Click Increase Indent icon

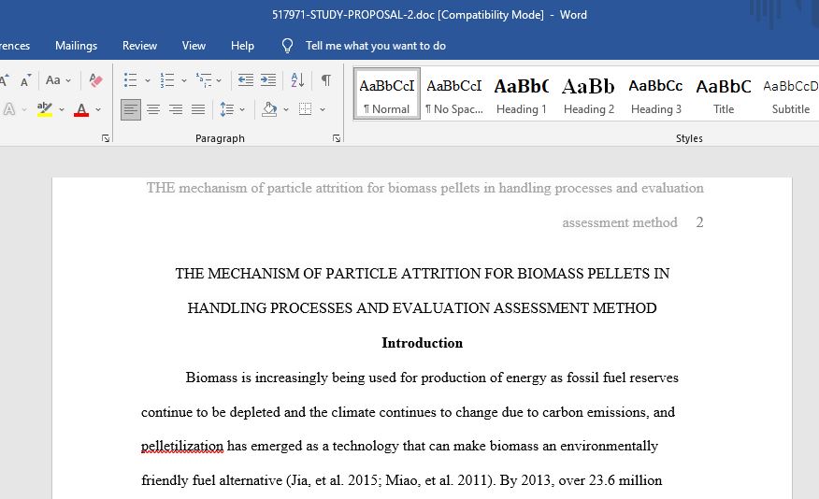(268, 79)
